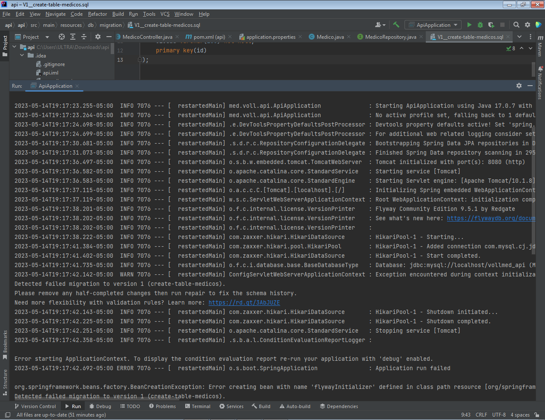Image resolution: width=545 pixels, height=420 pixels.
Task: Click the editor vertical scrollbar
Action: [533, 69]
